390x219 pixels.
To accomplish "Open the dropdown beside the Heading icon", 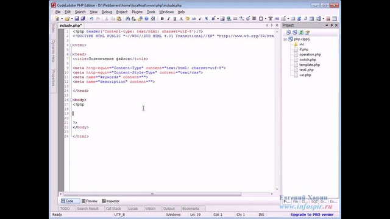I will [218, 19].
